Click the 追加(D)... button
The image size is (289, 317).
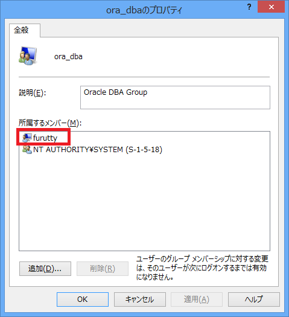pyautogui.click(x=45, y=269)
